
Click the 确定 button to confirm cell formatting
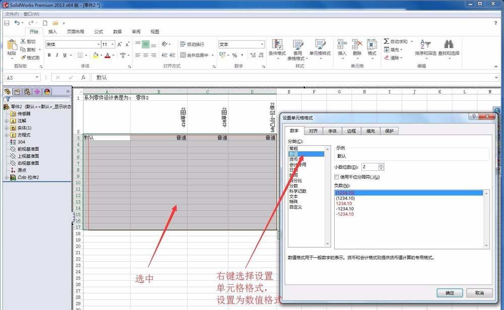pos(449,293)
